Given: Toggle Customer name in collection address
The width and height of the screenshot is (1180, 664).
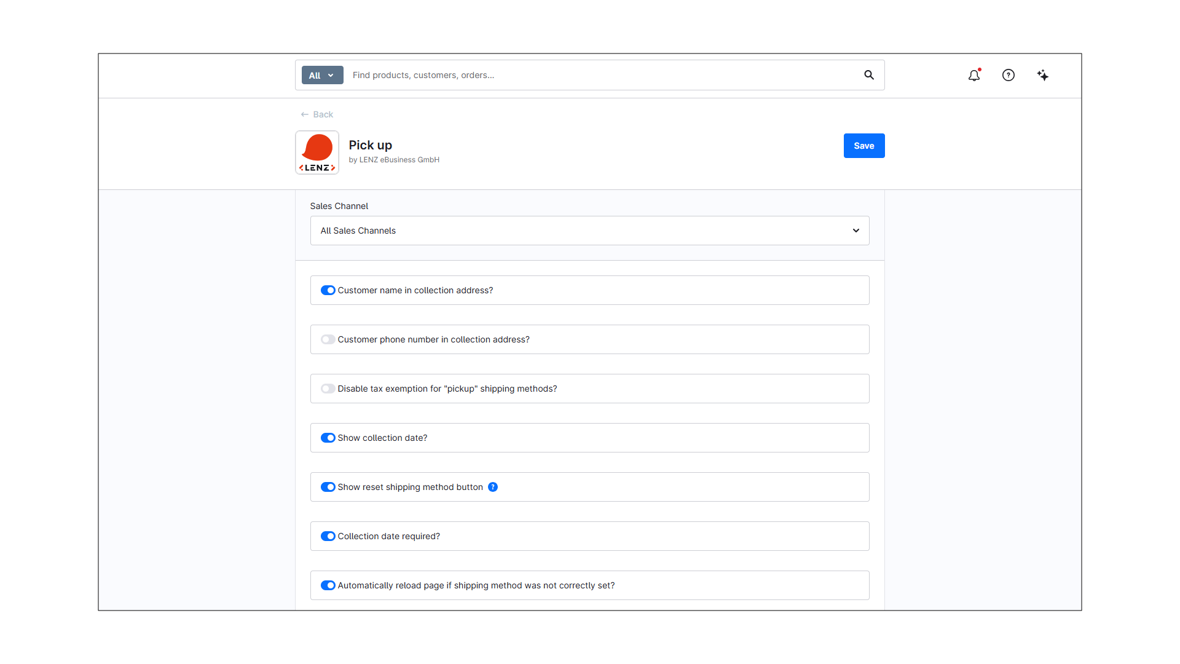Looking at the screenshot, I should coord(328,290).
